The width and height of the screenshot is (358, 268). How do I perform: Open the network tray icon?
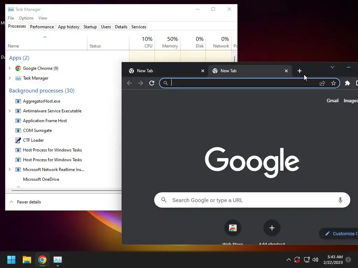pos(307,260)
